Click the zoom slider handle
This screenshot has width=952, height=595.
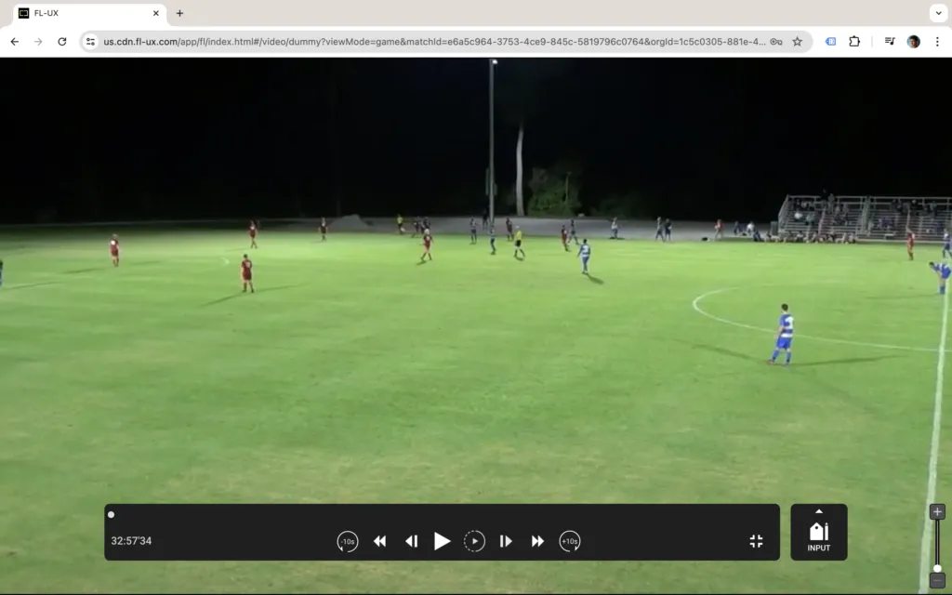tap(937, 568)
